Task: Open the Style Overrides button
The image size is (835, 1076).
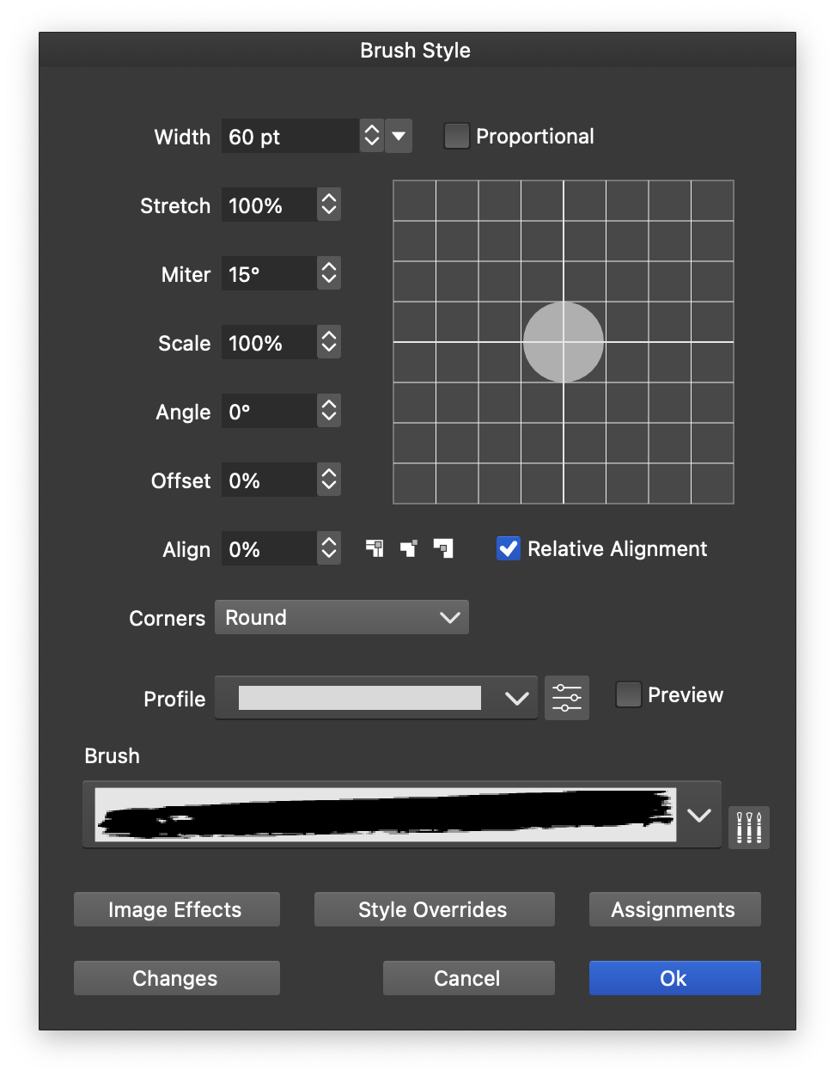Action: click(x=434, y=909)
